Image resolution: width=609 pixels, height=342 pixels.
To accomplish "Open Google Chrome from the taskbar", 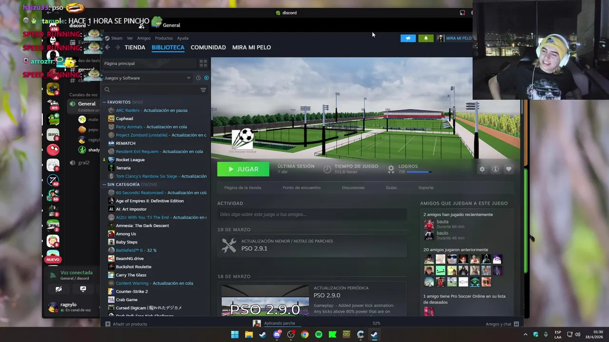I will [x=304, y=334].
